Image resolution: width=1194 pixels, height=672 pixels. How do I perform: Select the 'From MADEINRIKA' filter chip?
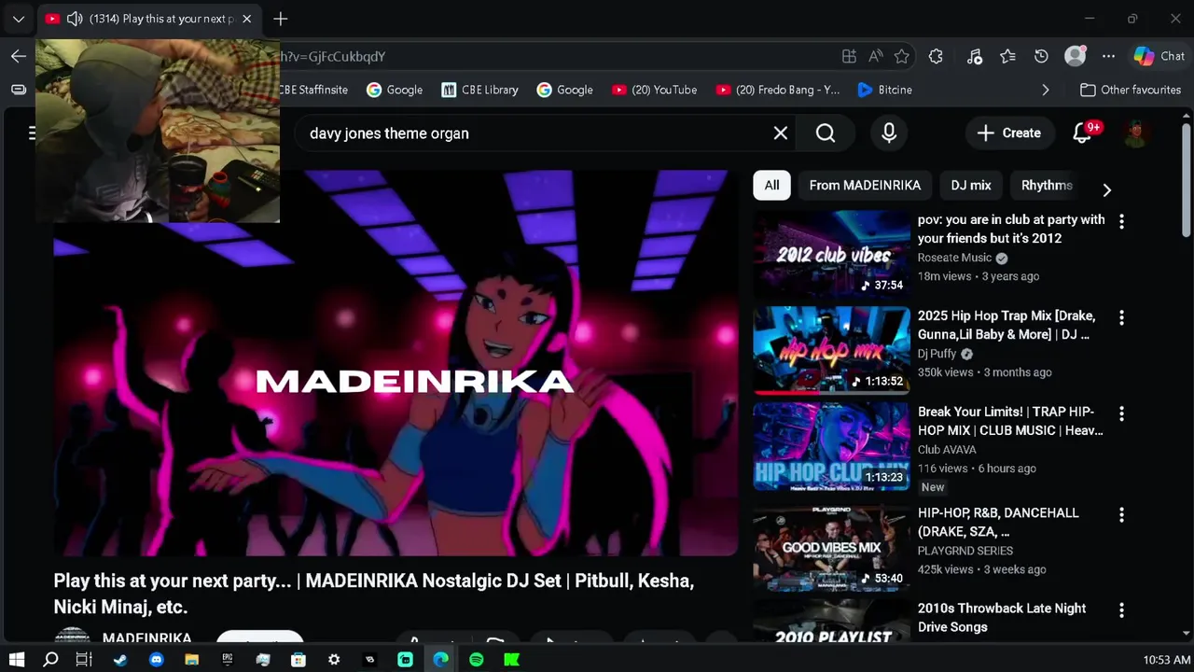[865, 185]
